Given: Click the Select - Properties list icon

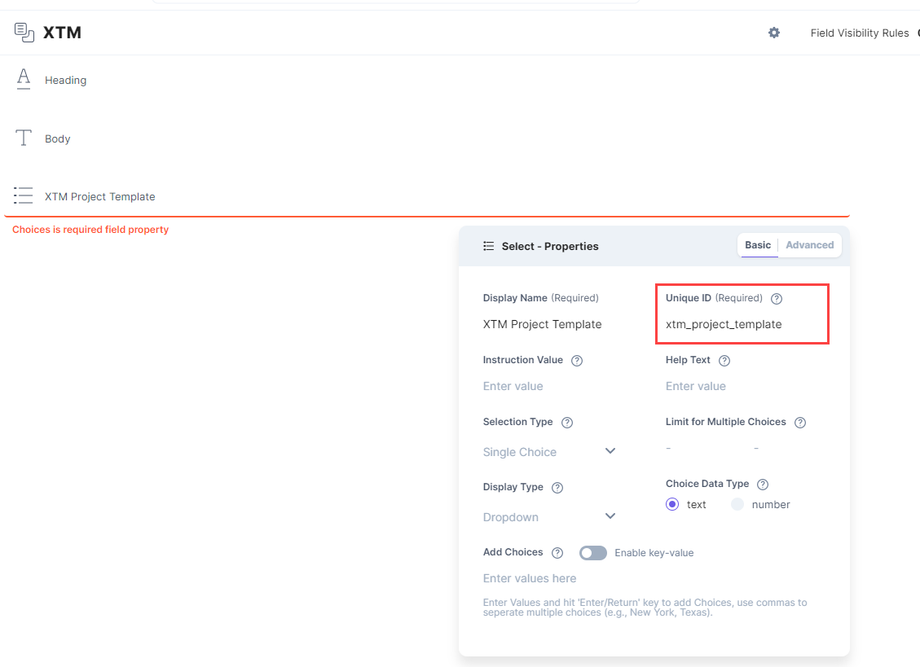Looking at the screenshot, I should click(488, 246).
